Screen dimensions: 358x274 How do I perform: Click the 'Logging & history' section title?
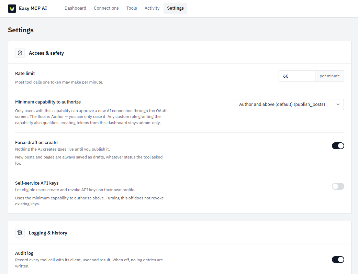(48, 233)
